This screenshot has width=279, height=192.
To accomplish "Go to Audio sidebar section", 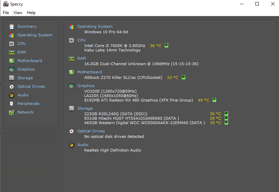I will click(x=23, y=95).
